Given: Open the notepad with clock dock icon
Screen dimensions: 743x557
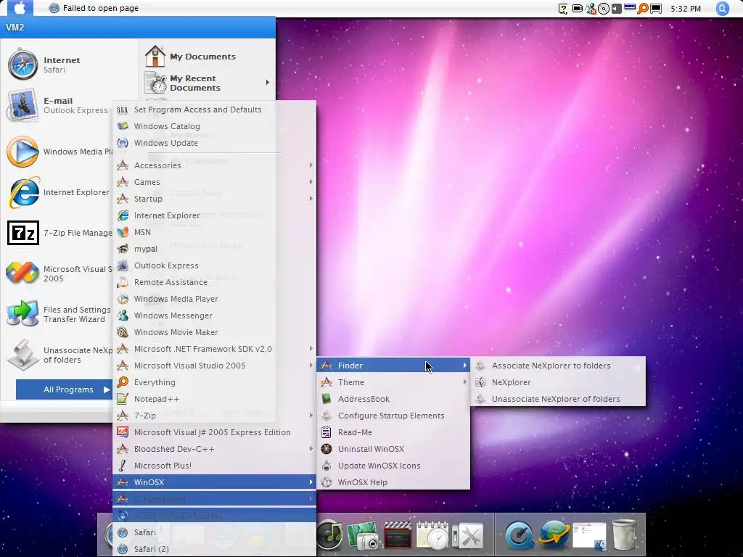Looking at the screenshot, I should [x=432, y=535].
